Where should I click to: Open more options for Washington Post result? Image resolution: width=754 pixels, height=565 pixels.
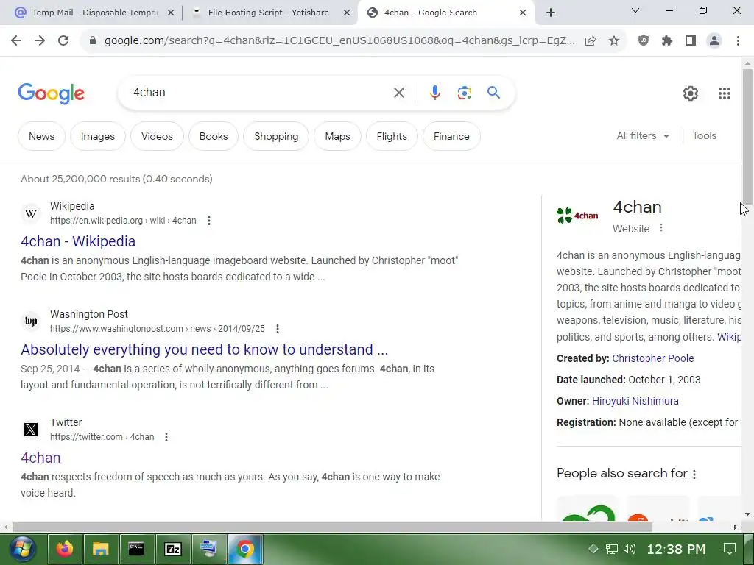point(278,329)
